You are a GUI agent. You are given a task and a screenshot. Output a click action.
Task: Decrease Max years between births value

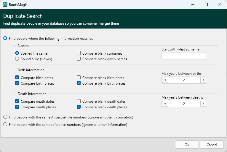pos(165,80)
